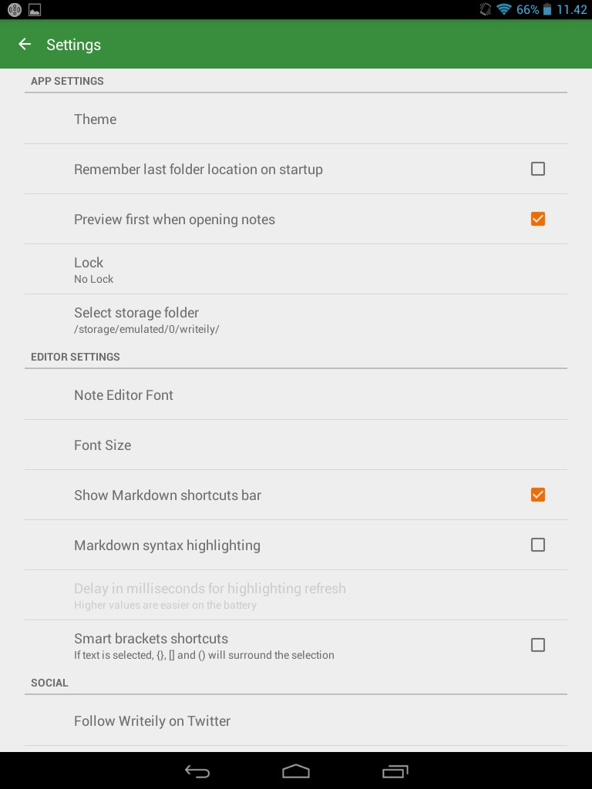The height and width of the screenshot is (789, 592).
Task: Tap the battery icon in status bar
Action: pyautogui.click(x=547, y=9)
